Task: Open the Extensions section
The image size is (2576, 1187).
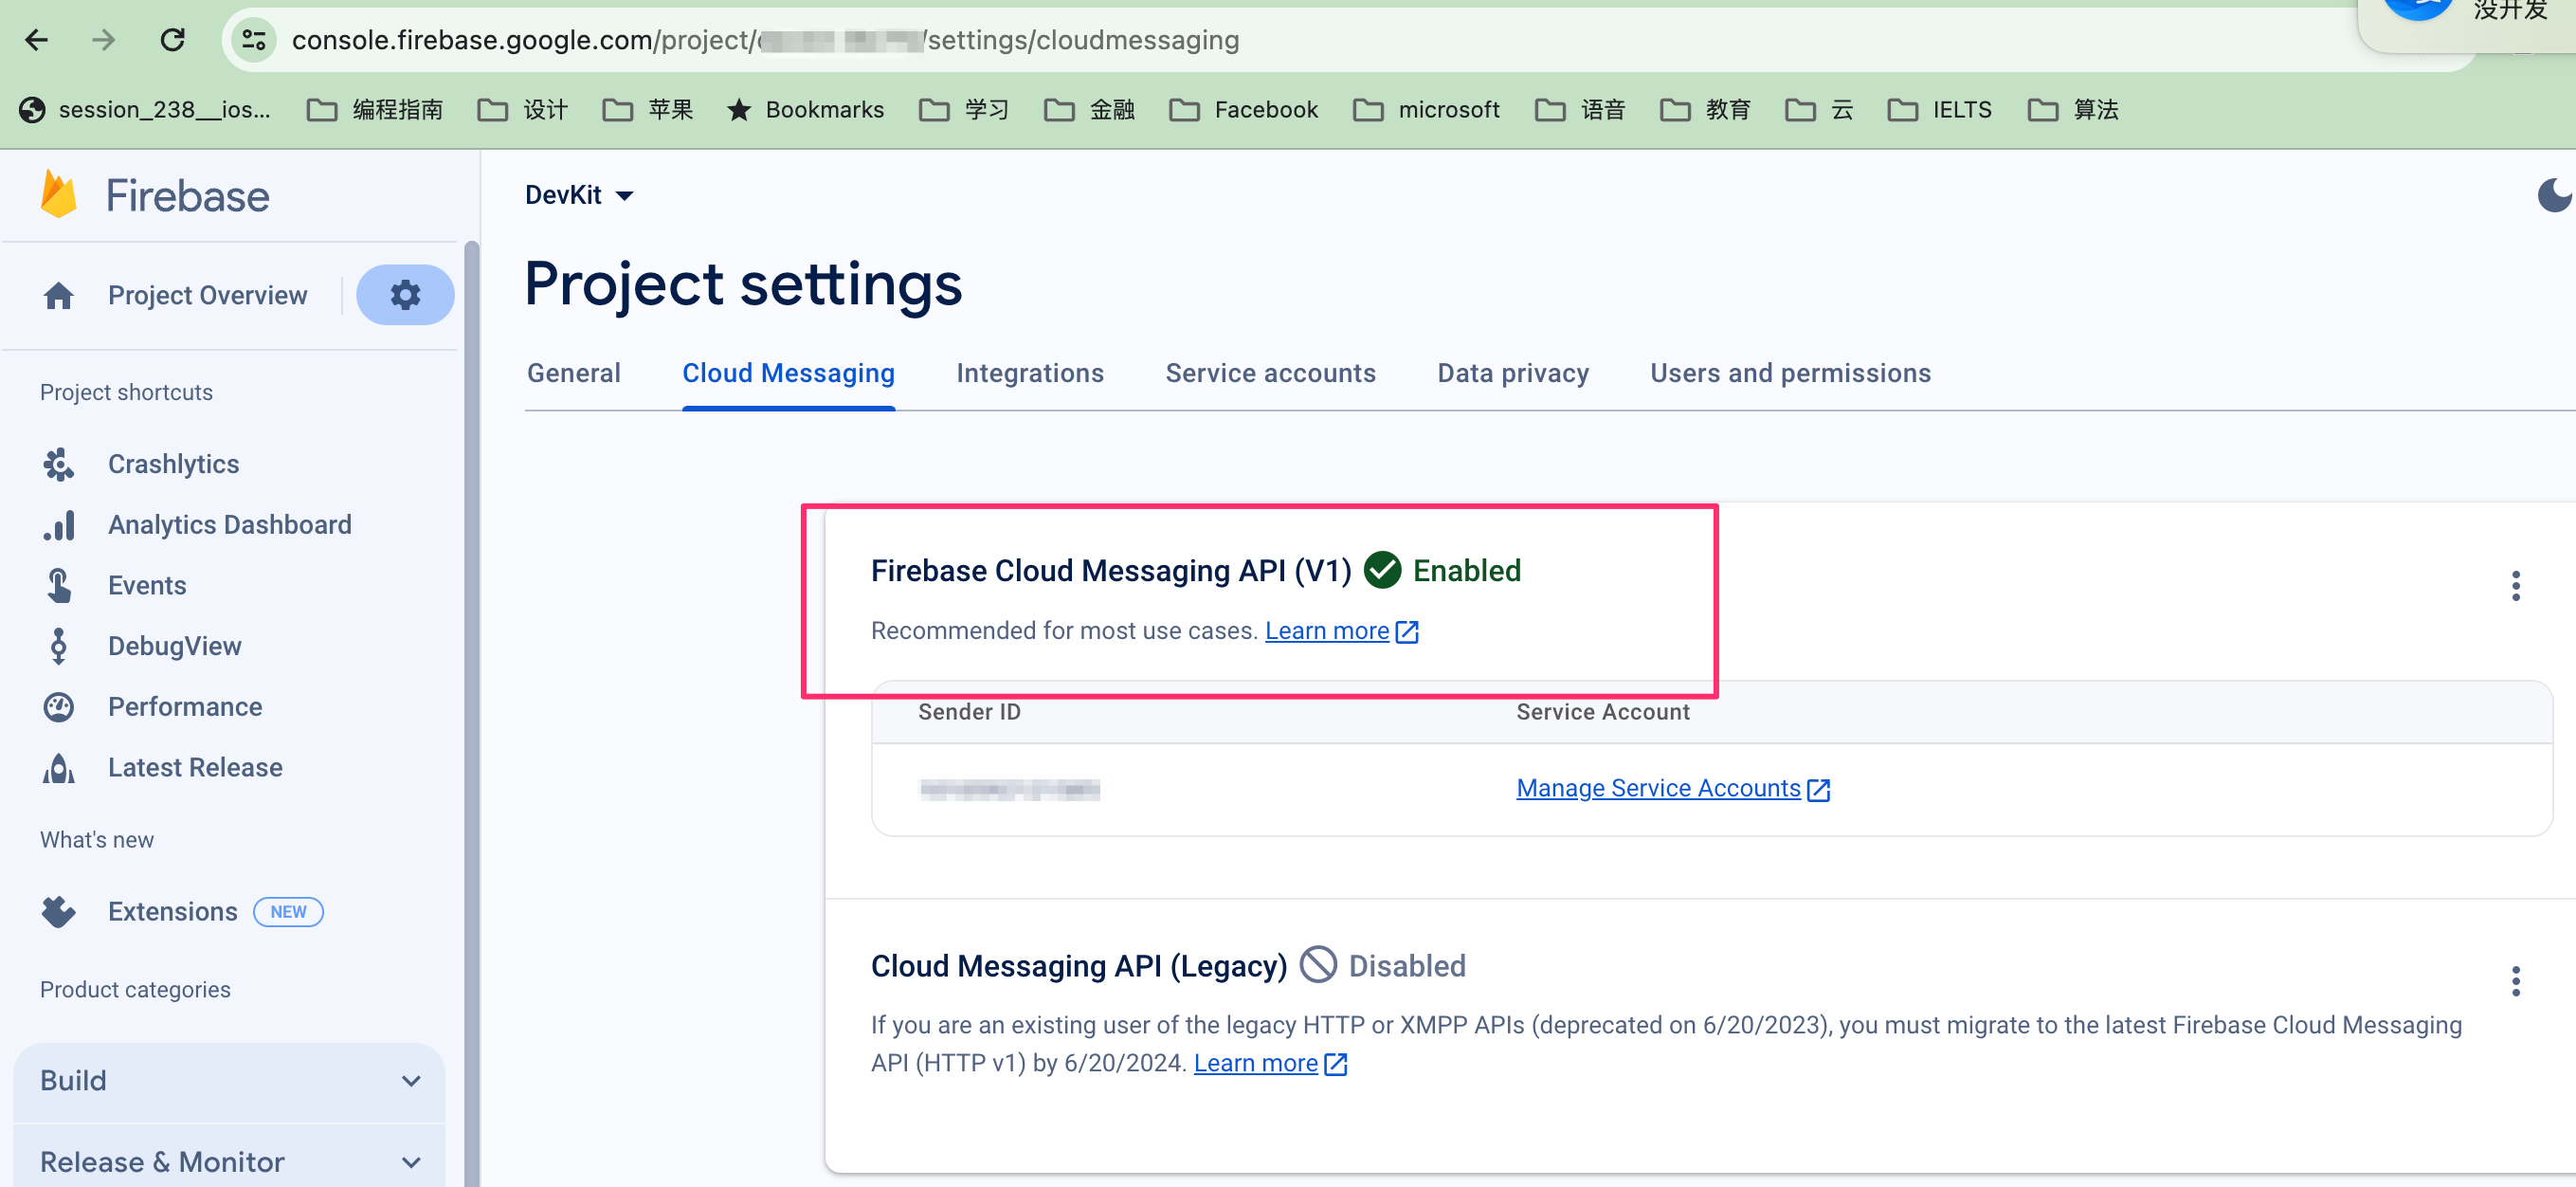Action: tap(171, 911)
